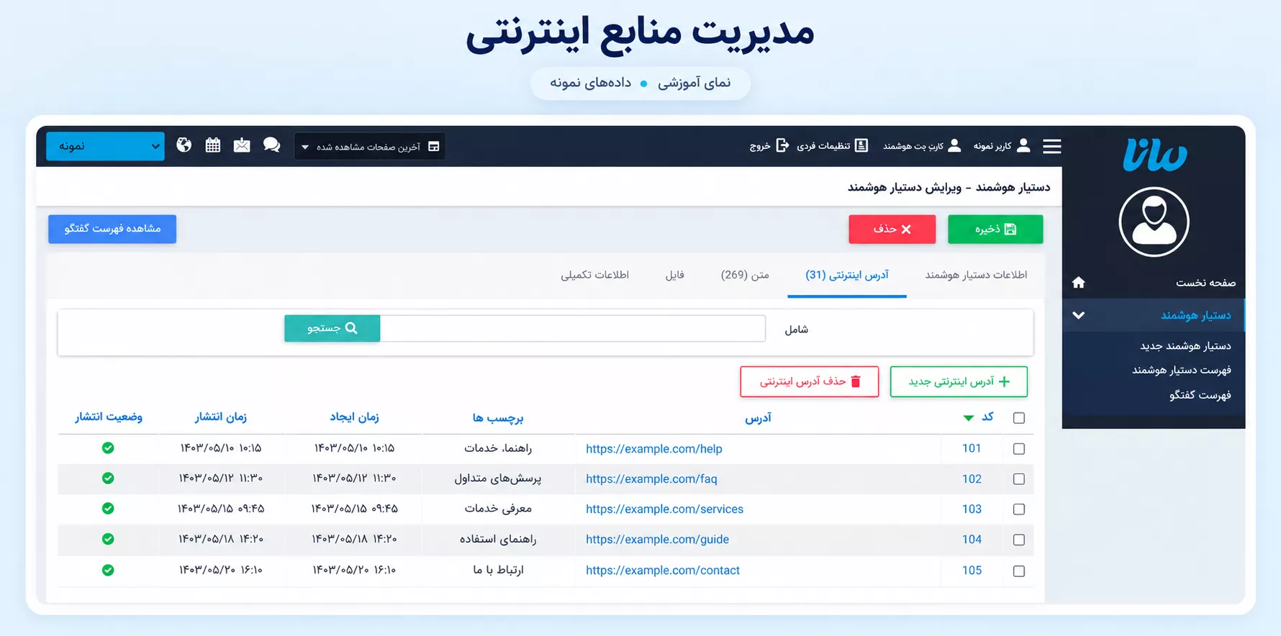Collapse the دستیار هوشمند sidebar menu chevron

1078,315
